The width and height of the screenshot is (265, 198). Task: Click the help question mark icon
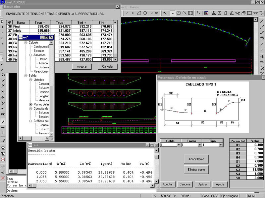coord(198,13)
